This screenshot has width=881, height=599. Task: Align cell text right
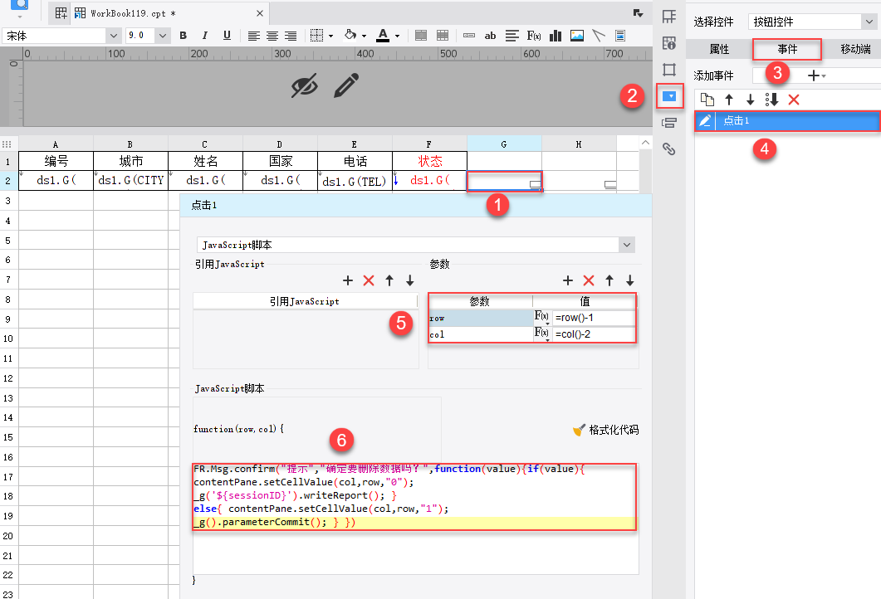click(291, 36)
